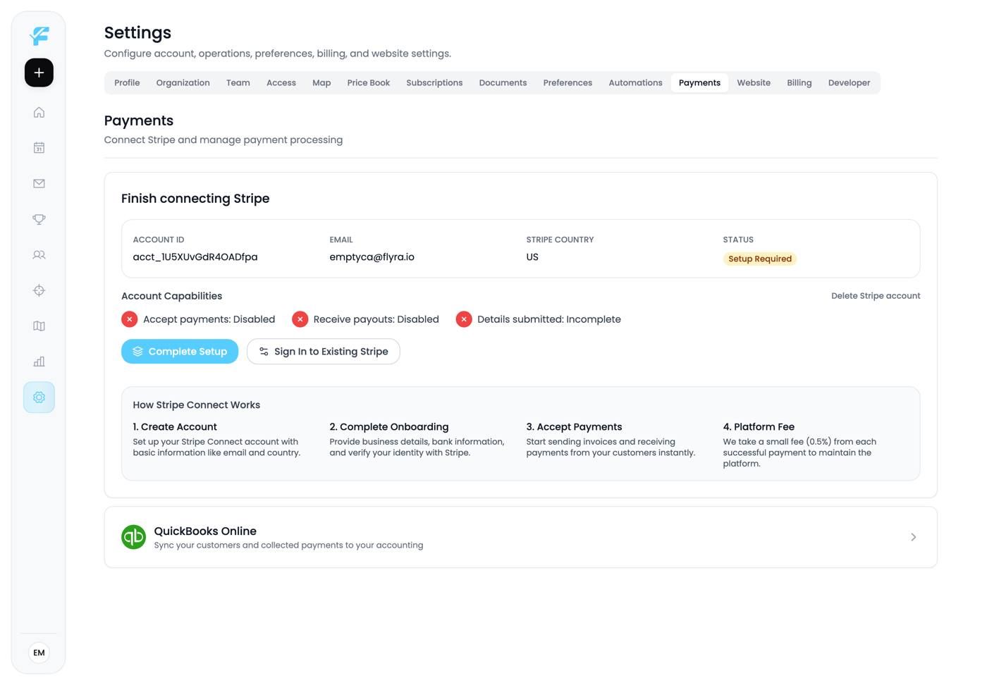Image resolution: width=987 pixels, height=685 pixels.
Task: Expand QuickBooks Online with the chevron
Action: coord(913,537)
